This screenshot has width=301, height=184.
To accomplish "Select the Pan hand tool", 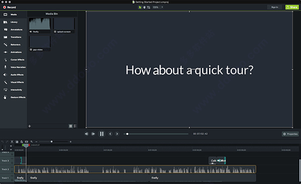I will pyautogui.click(x=144, y=8).
